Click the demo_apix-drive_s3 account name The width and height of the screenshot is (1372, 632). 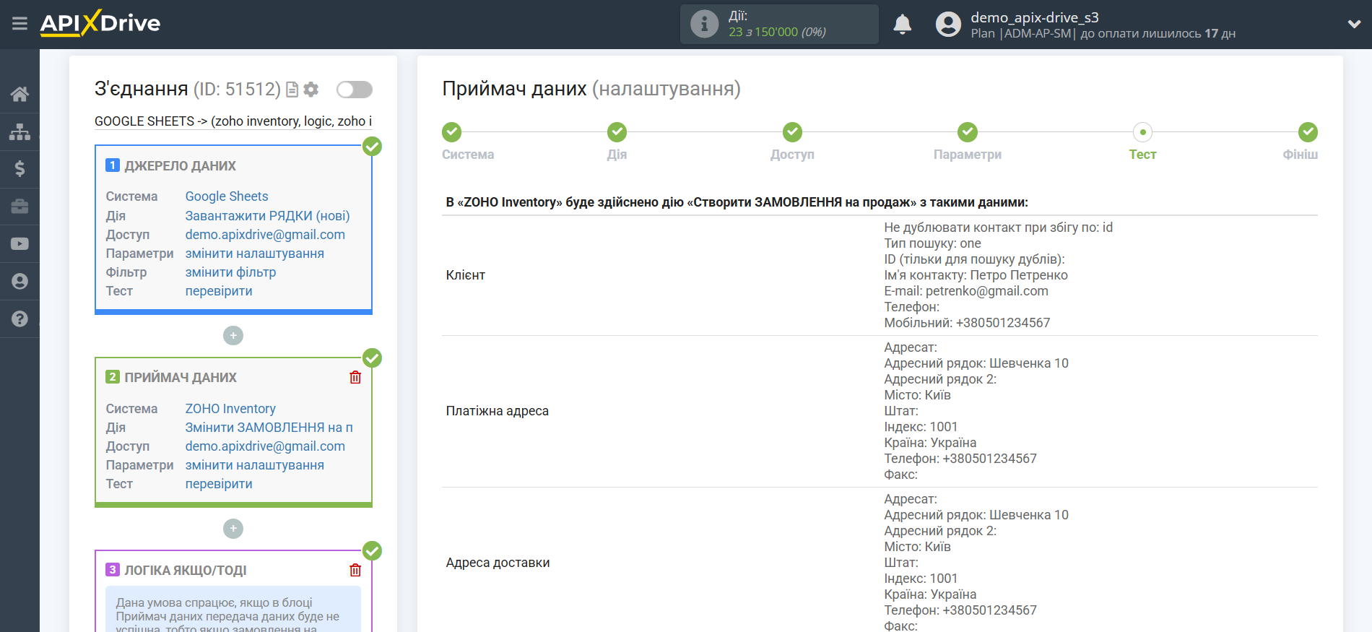(x=1034, y=17)
